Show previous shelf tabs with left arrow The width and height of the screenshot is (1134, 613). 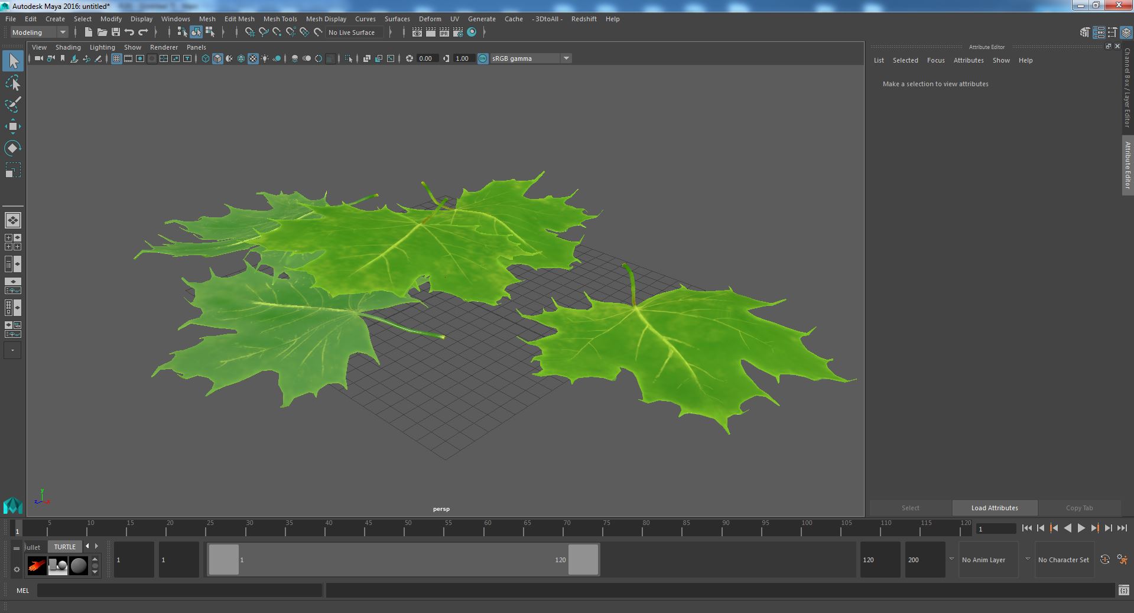pos(87,546)
